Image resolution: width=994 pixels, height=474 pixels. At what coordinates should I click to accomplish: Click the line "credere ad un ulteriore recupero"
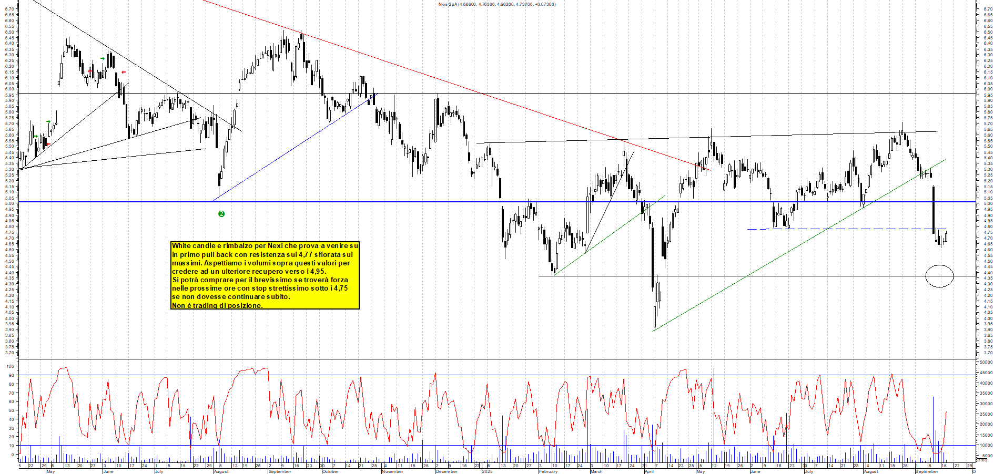point(249,271)
